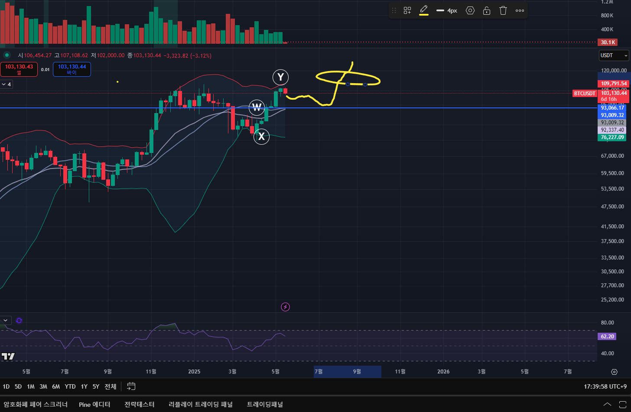
Task: Change the brush line color pencil
Action: (x=424, y=10)
